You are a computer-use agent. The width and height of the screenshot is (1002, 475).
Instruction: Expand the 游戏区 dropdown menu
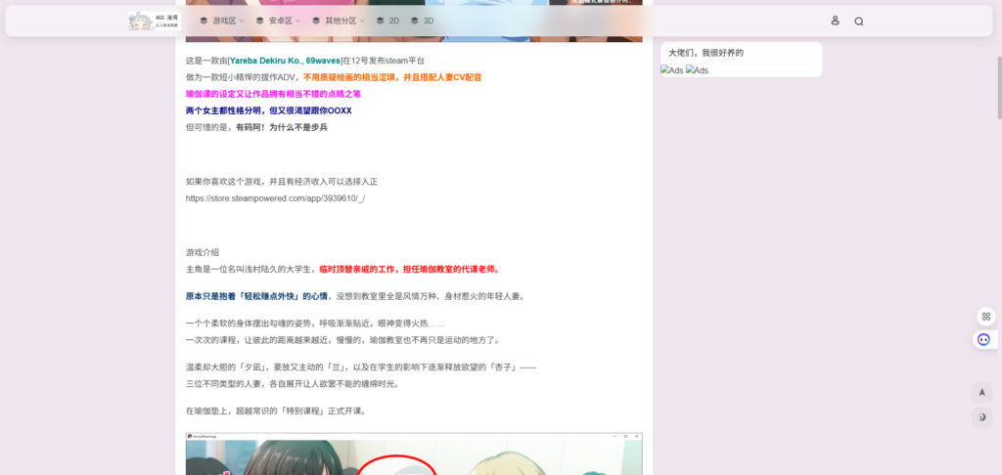(221, 21)
